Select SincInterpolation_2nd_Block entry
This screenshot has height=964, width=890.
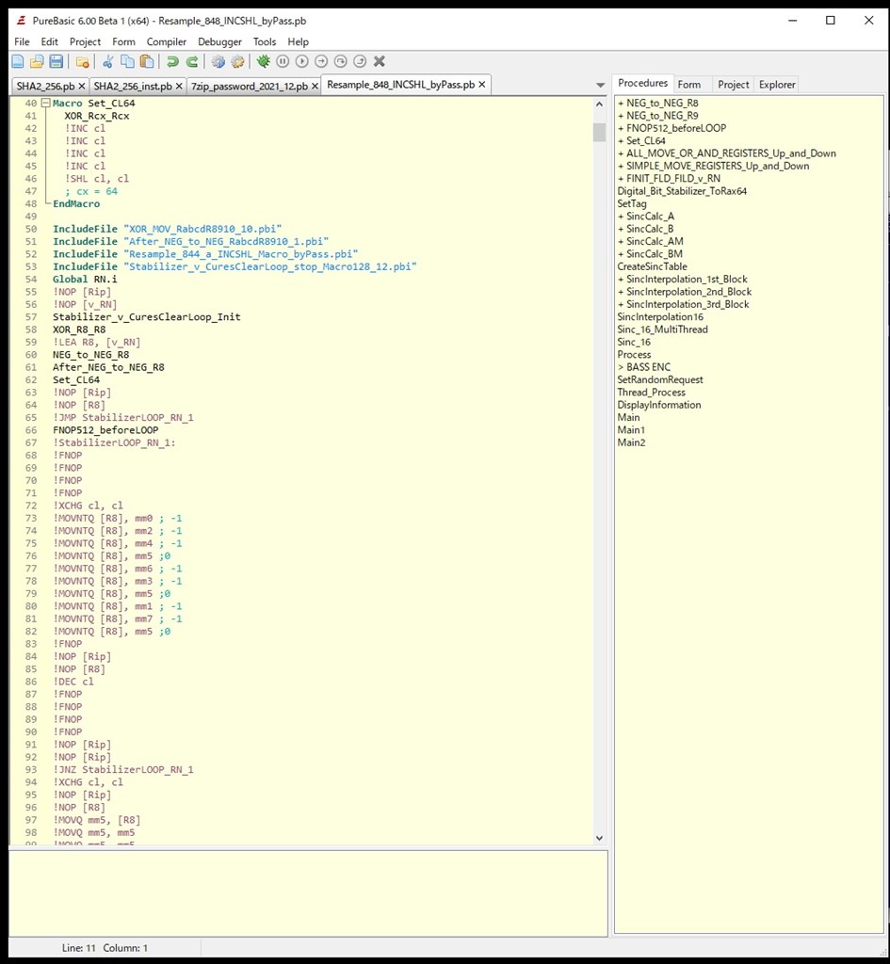[x=685, y=292]
